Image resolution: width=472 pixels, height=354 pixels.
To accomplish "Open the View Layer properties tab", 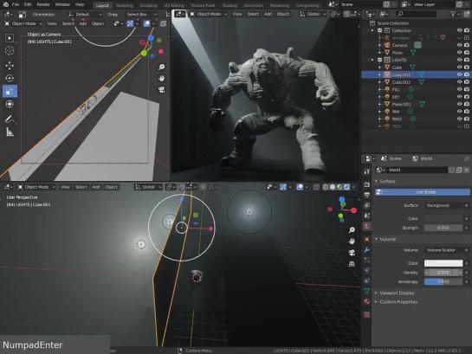I will click(x=366, y=205).
